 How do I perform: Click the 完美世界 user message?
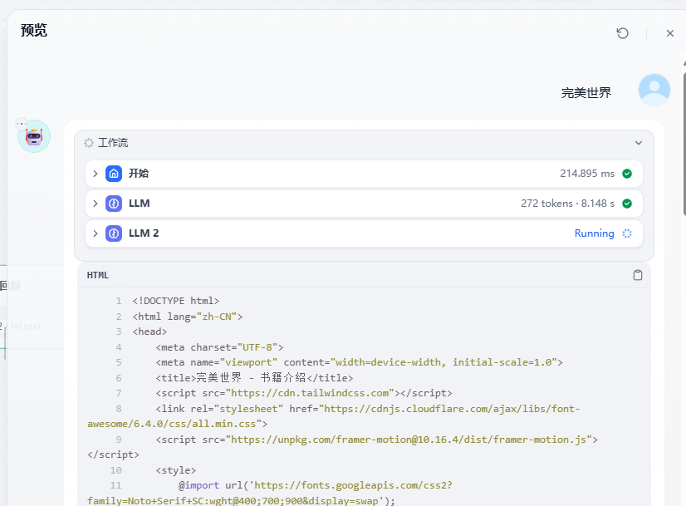click(586, 93)
